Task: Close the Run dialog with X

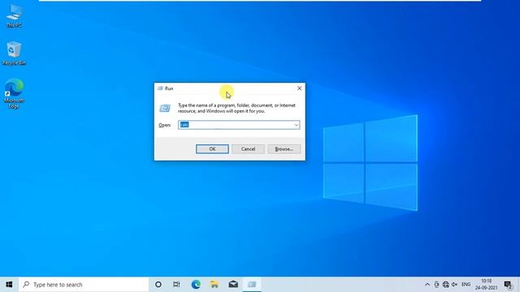Action: click(300, 88)
